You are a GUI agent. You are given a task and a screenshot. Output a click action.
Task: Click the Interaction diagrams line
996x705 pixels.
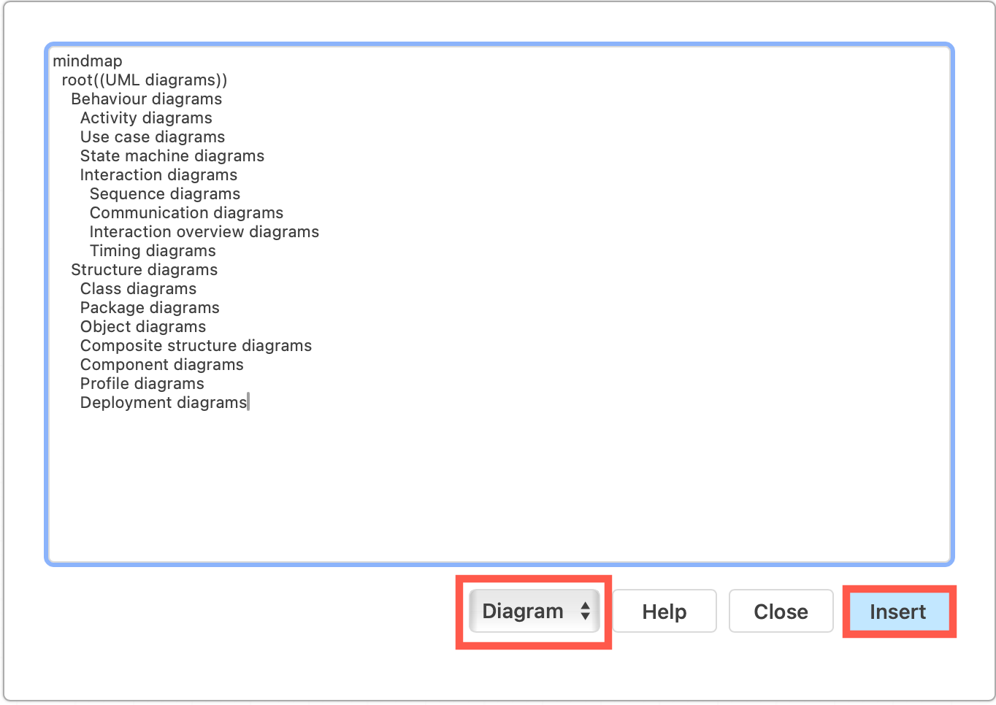coord(158,174)
